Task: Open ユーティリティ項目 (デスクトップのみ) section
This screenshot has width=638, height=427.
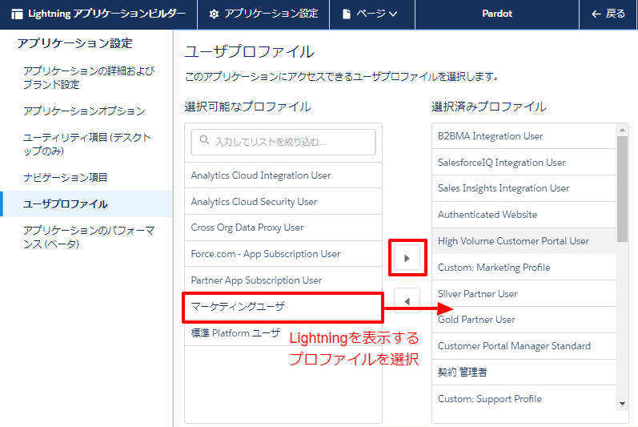Action: click(x=87, y=144)
